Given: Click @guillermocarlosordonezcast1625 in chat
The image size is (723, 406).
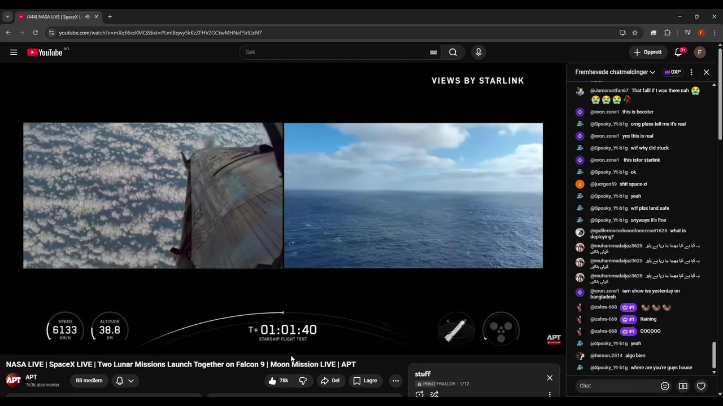Looking at the screenshot, I should point(629,231).
